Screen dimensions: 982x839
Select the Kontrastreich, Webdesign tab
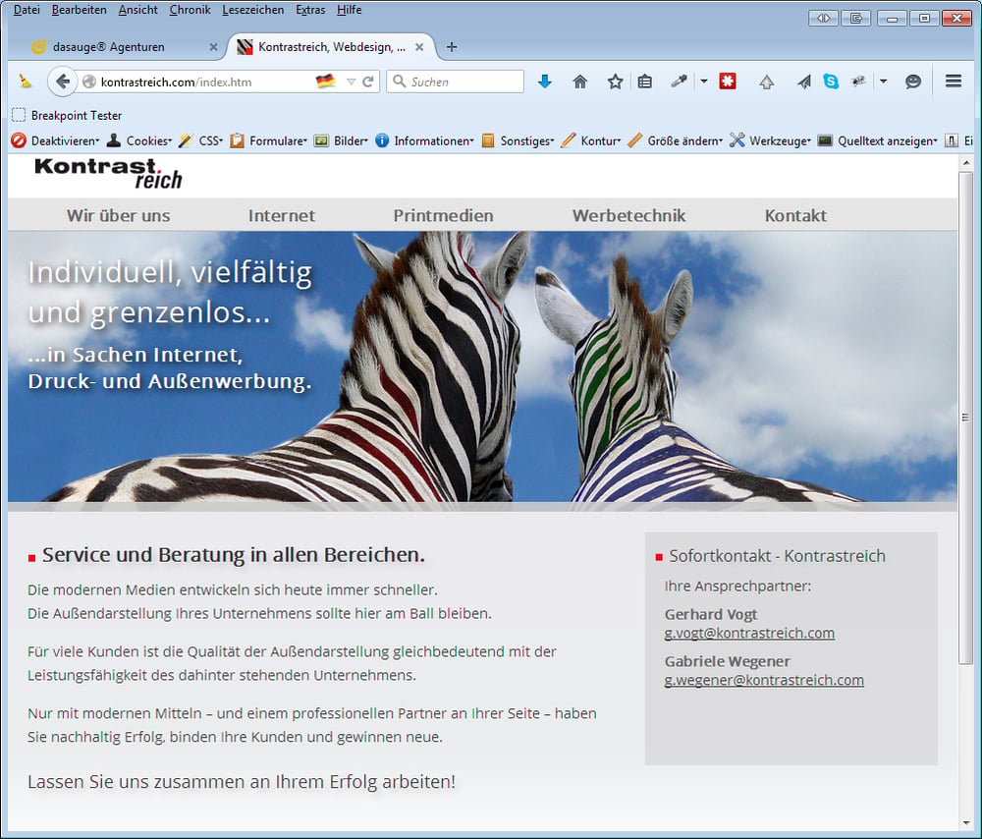322,47
